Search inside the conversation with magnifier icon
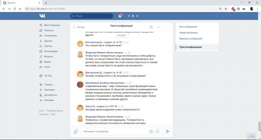 point(151,27)
